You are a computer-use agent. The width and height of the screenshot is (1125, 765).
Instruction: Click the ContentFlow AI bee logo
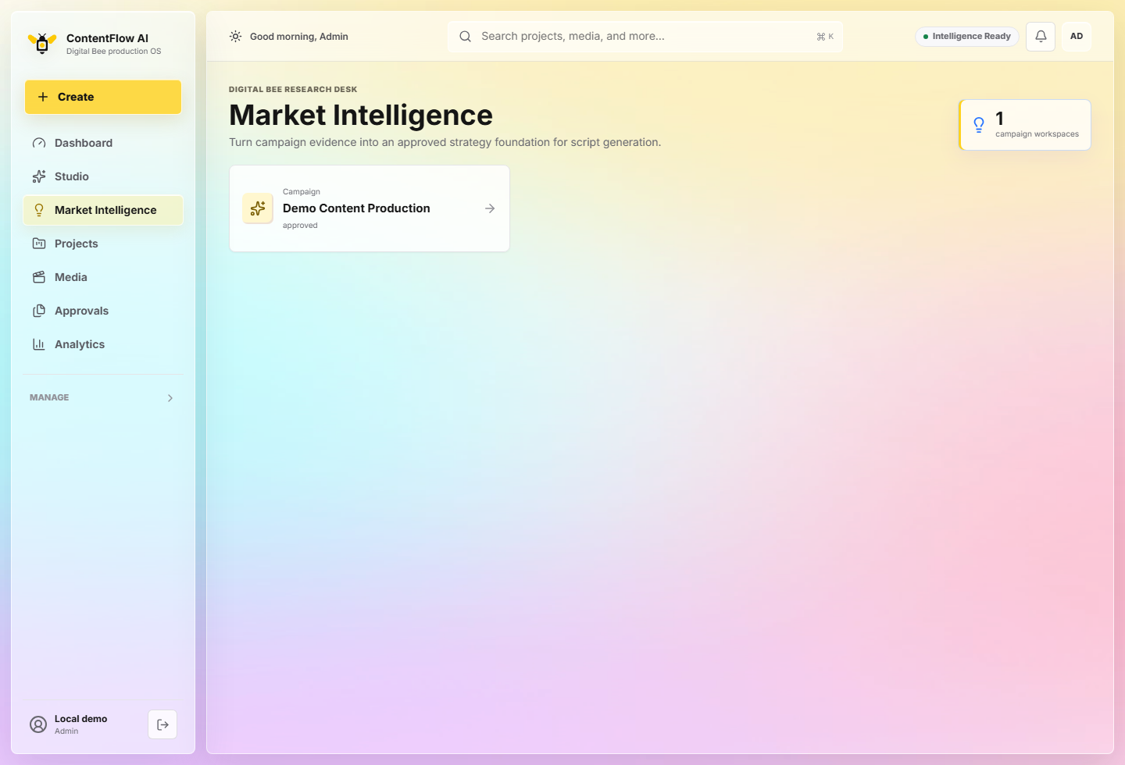42,44
